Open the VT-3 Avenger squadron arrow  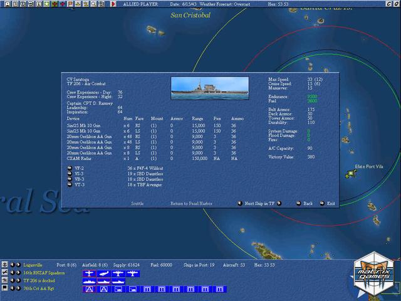(70, 184)
